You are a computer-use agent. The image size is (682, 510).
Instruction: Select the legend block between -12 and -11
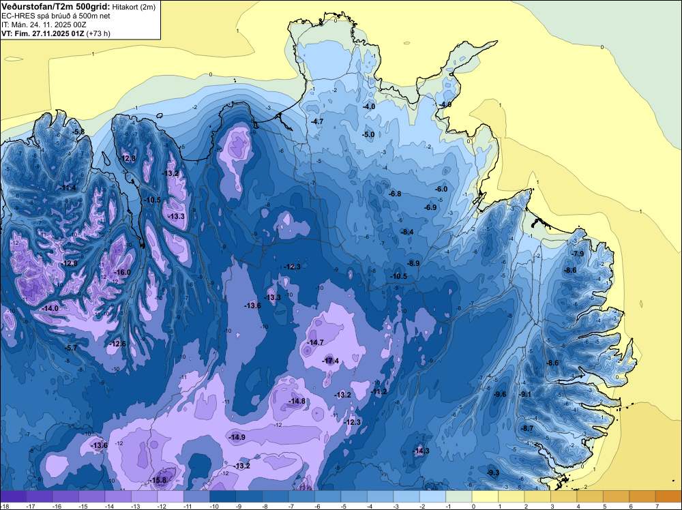coord(170,496)
